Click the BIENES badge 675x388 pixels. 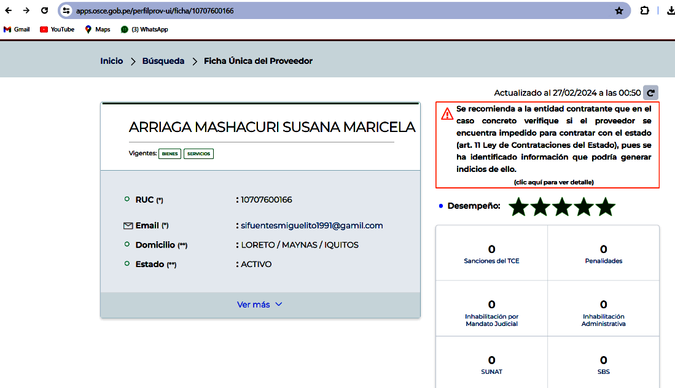coord(170,153)
